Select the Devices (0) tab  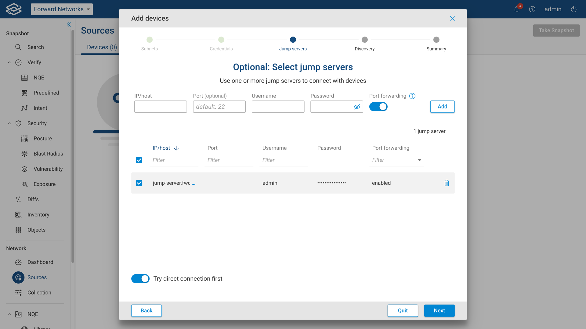(102, 47)
